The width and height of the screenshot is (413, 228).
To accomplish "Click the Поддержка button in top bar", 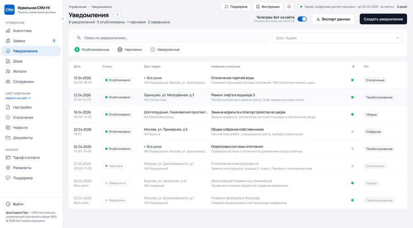I will pos(236,6).
